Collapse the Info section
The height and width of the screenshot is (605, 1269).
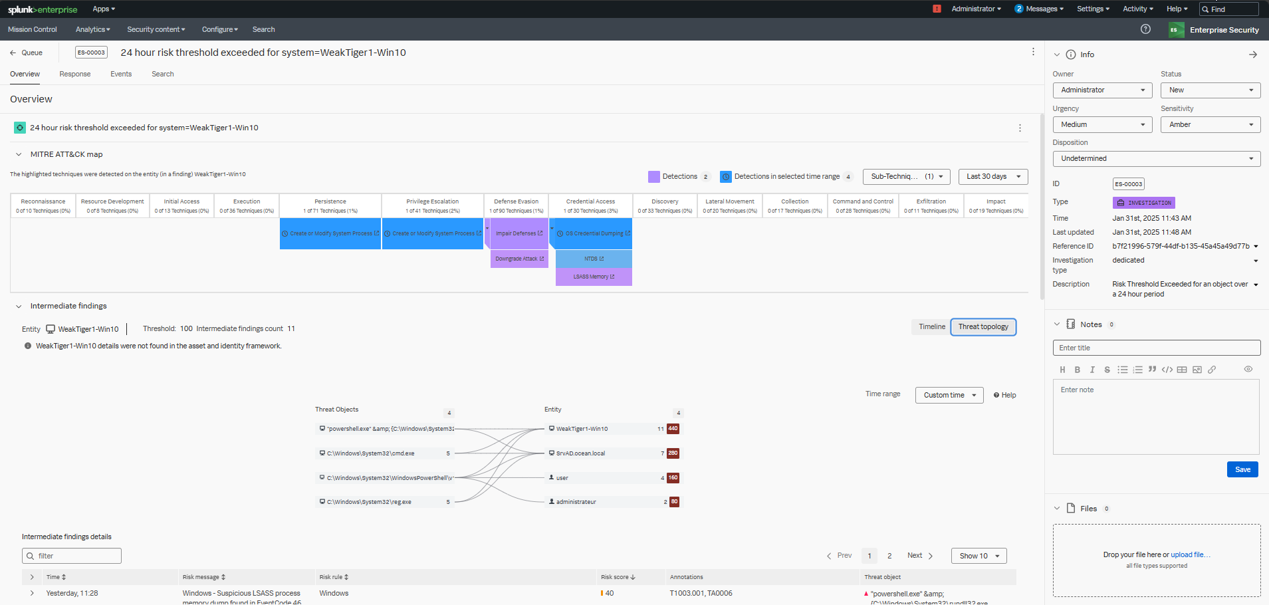coord(1057,55)
